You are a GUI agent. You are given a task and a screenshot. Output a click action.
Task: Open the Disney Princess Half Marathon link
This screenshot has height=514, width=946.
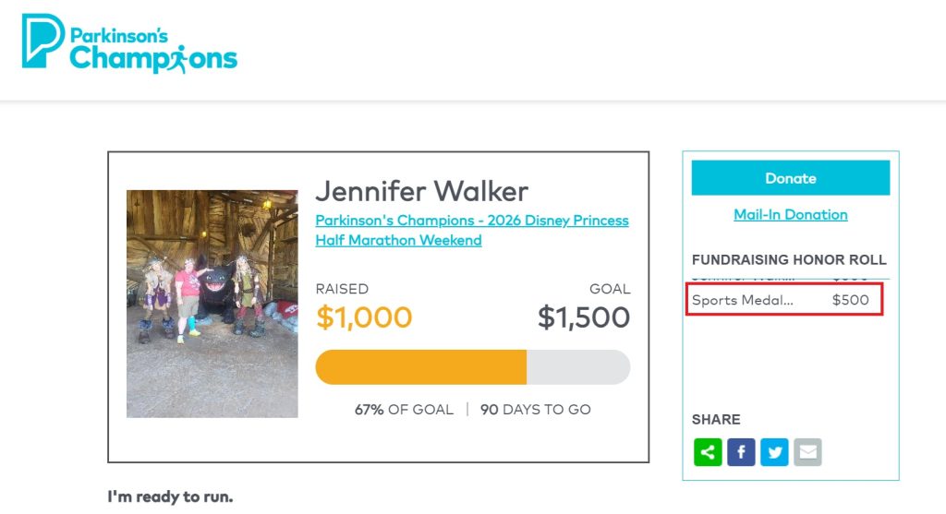[471, 230]
